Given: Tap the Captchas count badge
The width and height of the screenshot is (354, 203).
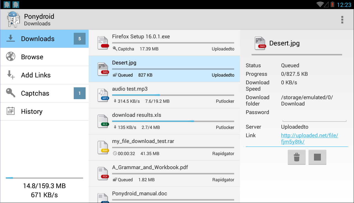Looking at the screenshot, I should (x=80, y=93).
